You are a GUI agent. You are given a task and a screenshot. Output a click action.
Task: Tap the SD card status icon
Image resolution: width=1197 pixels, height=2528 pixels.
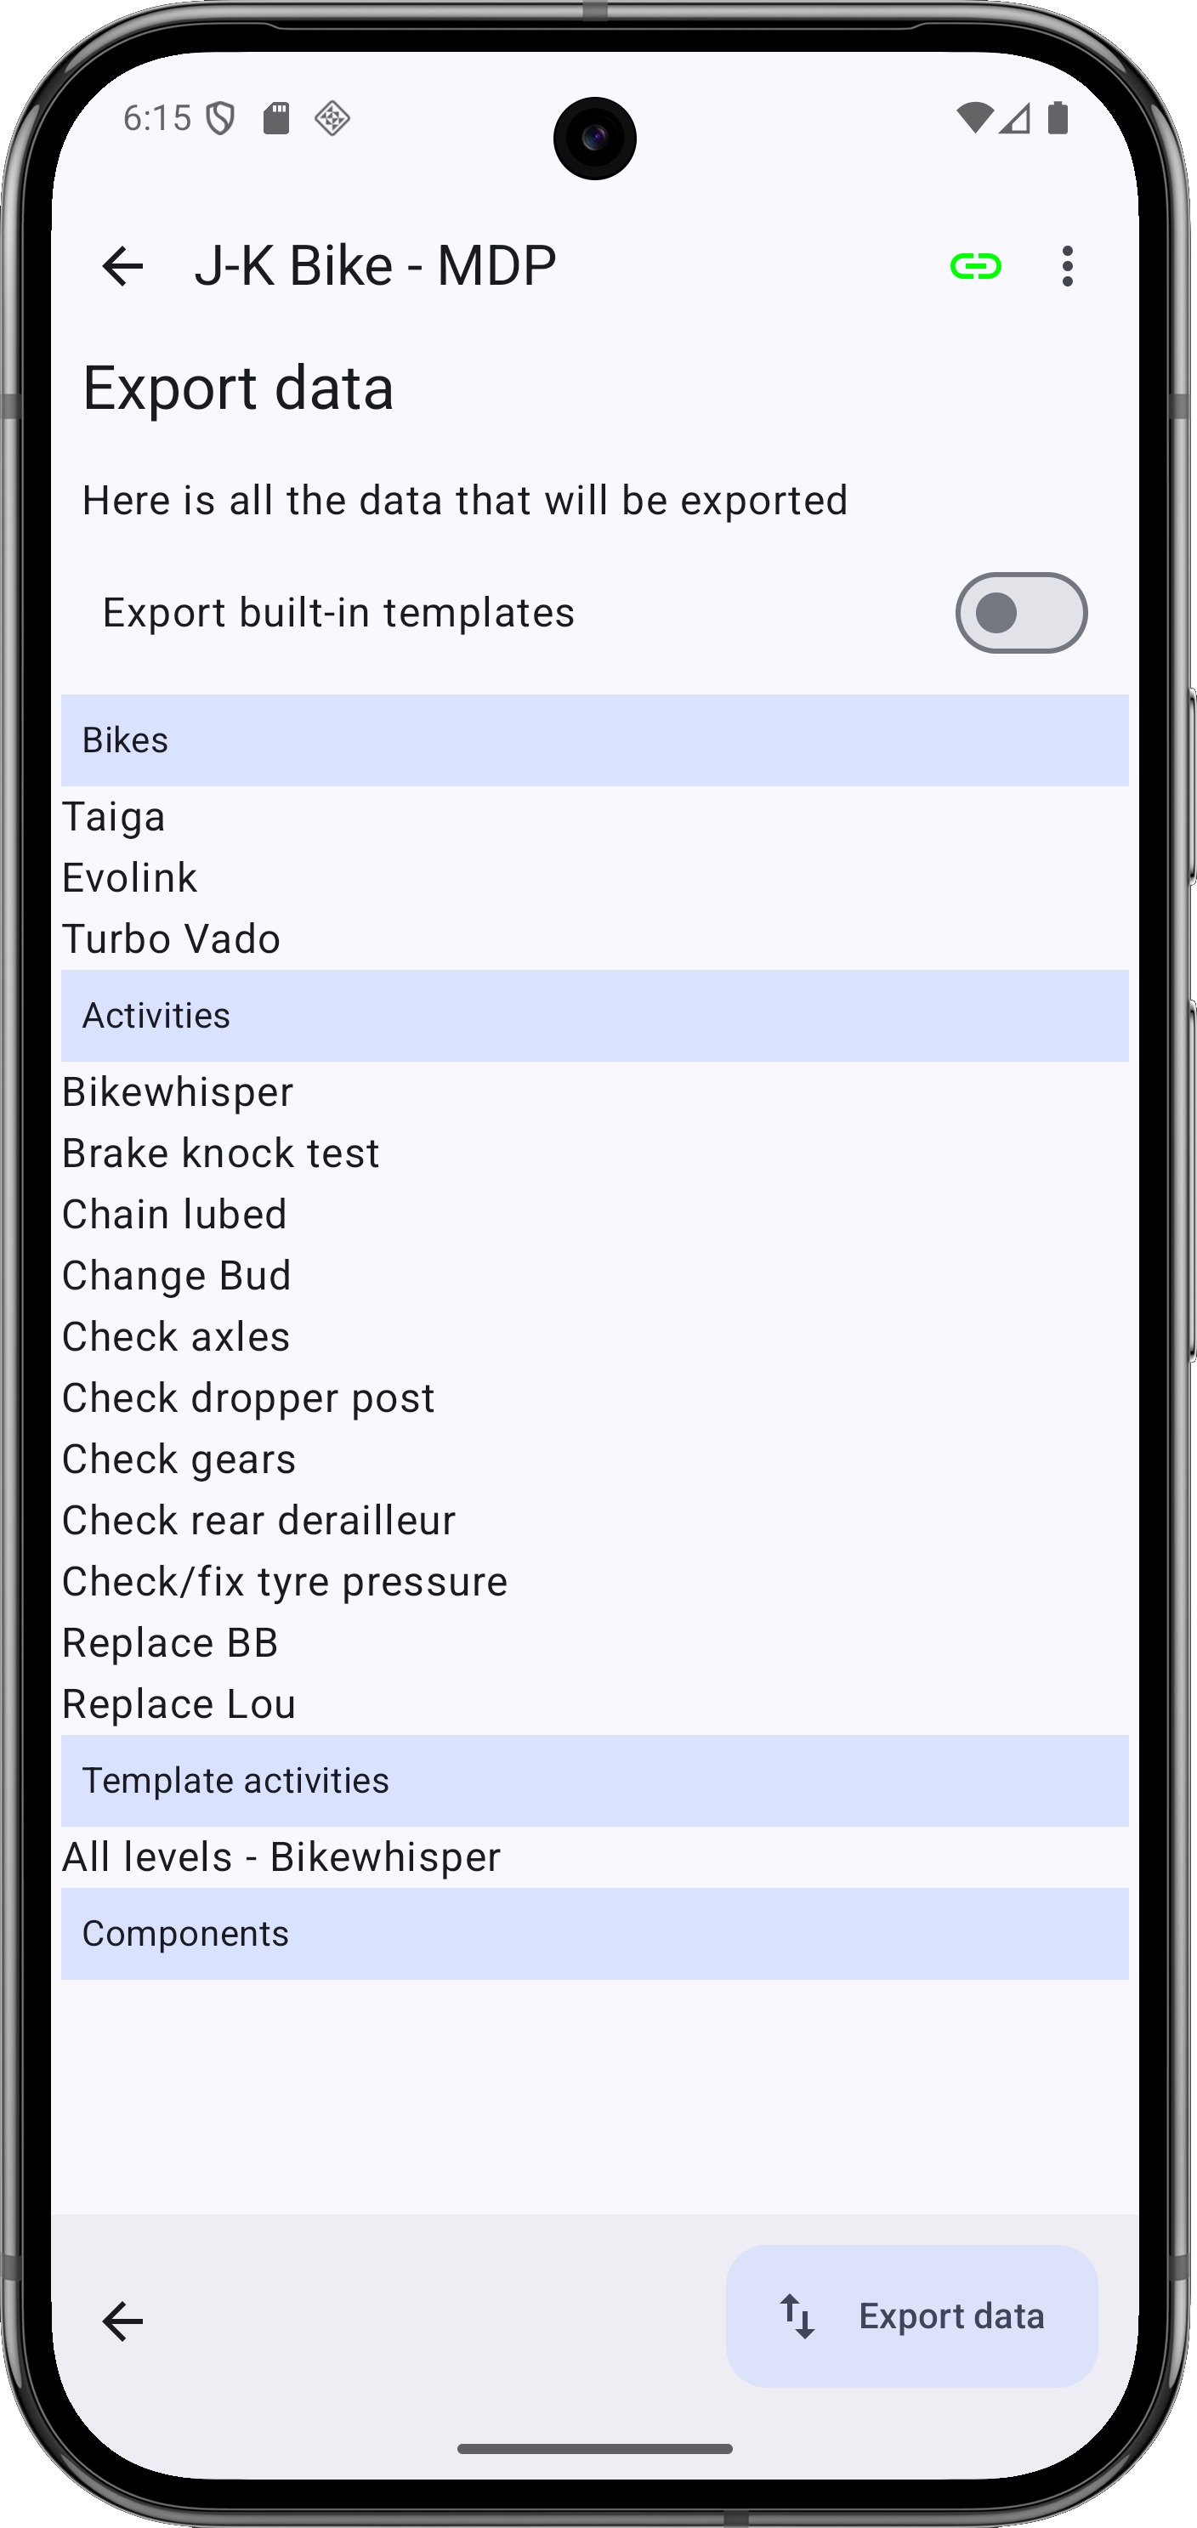tap(276, 119)
